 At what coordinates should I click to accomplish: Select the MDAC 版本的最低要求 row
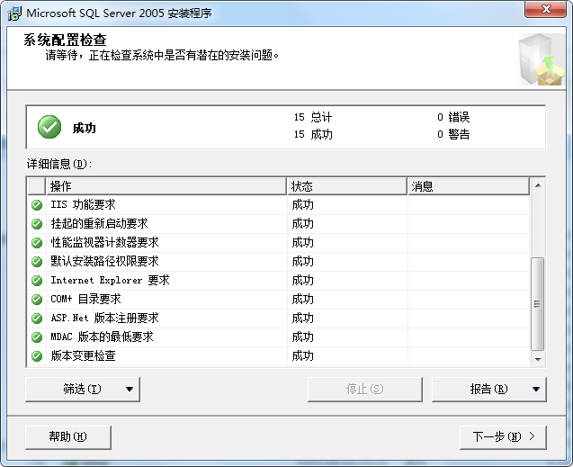tap(279, 337)
